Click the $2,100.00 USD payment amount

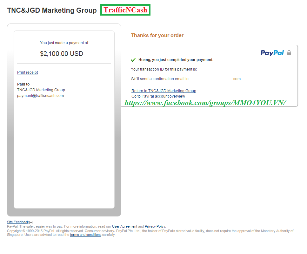coord(62,54)
